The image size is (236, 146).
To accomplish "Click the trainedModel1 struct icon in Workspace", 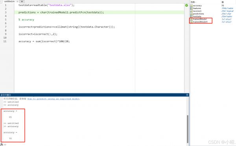I will point(191,22).
